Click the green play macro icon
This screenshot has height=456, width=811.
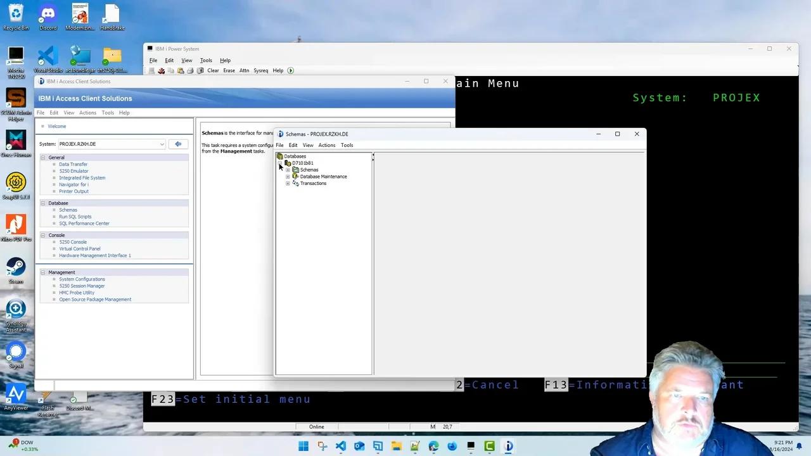290,70
